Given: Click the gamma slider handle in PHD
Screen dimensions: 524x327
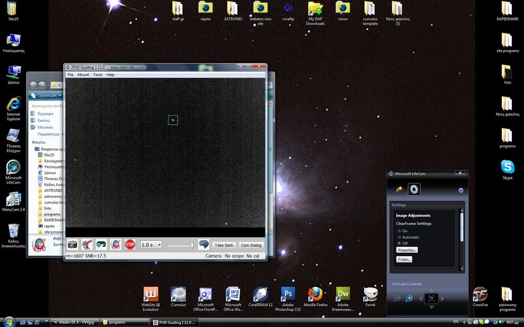Looking at the screenshot, I should coord(192,245).
